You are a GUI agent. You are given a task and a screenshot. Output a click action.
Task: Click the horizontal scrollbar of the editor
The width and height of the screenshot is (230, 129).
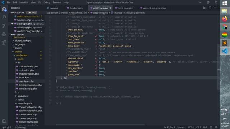[100, 125]
